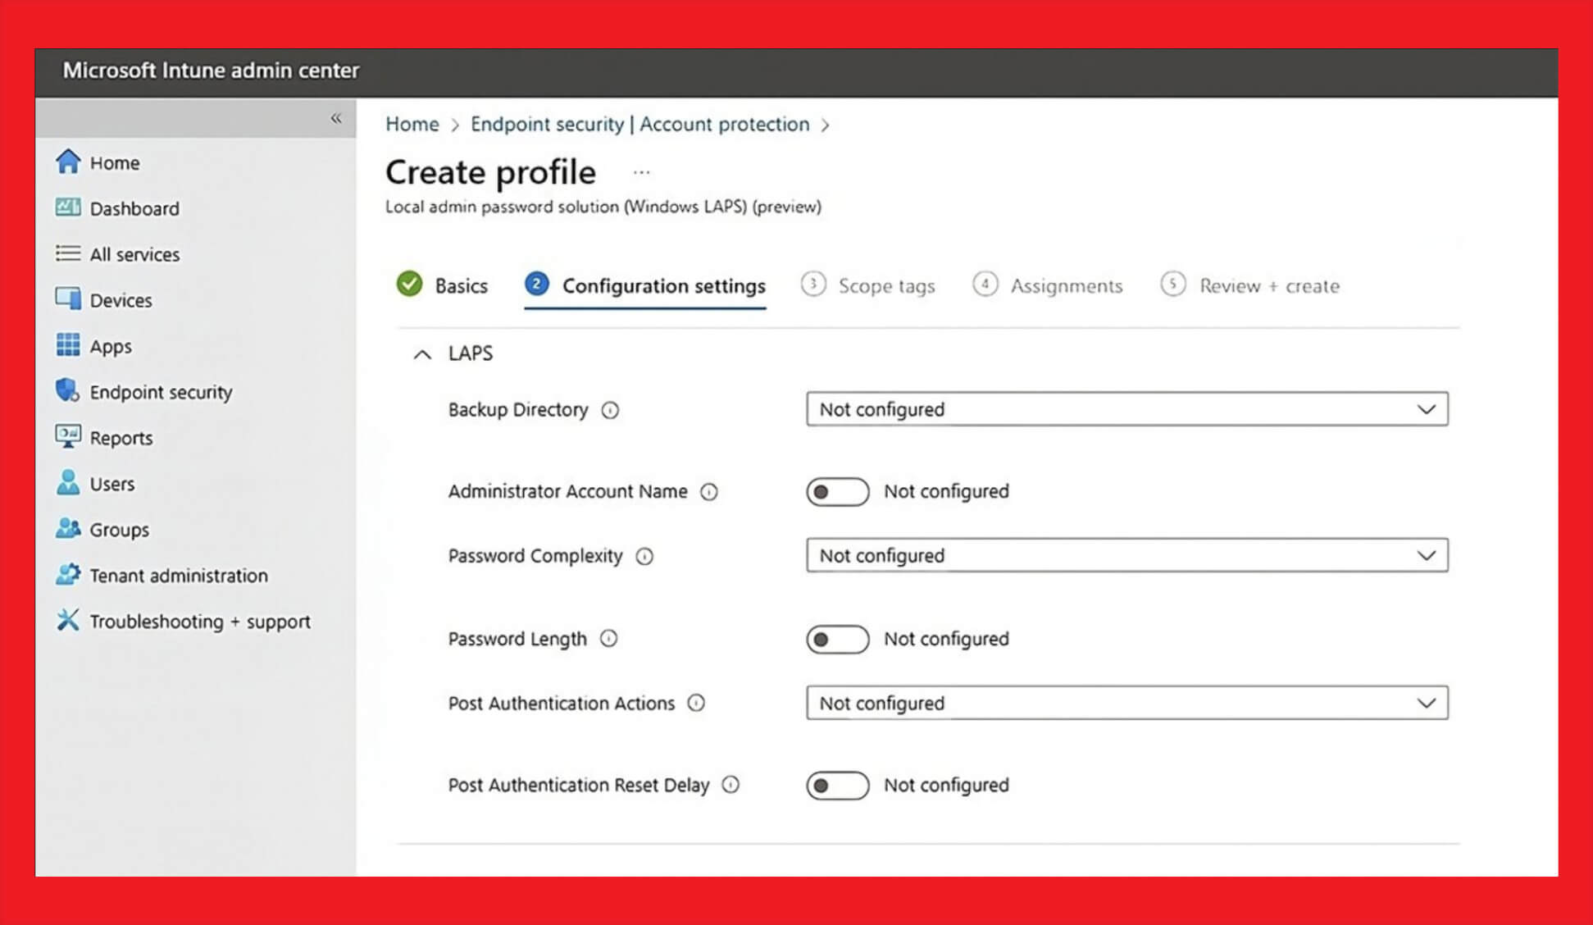This screenshot has width=1593, height=925.
Task: Open the ellipsis menu beside Create profile
Action: coord(642,172)
